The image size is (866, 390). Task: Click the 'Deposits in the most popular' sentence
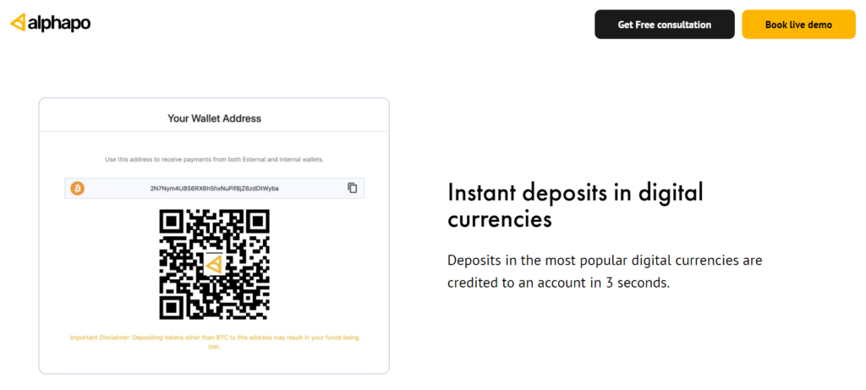605,261
